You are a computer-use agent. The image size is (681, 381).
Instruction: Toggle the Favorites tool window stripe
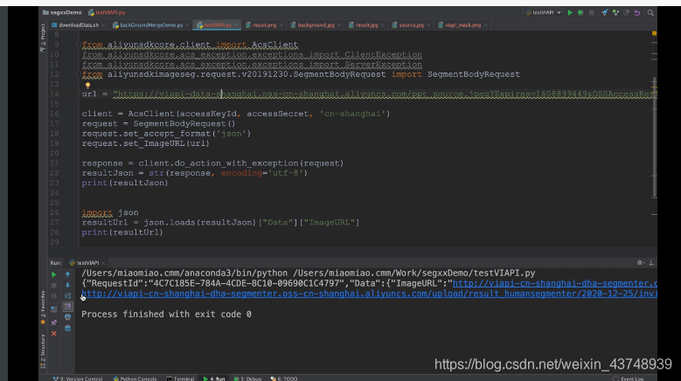[43, 308]
